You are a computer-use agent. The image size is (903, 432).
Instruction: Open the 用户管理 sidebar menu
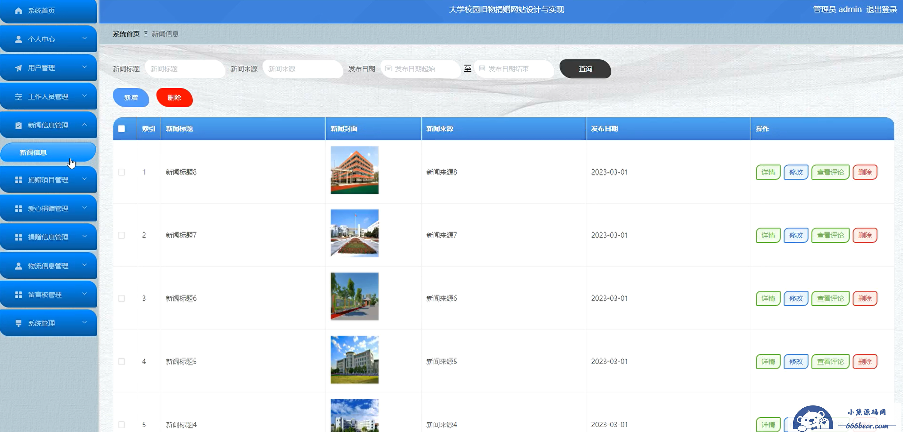pos(48,67)
